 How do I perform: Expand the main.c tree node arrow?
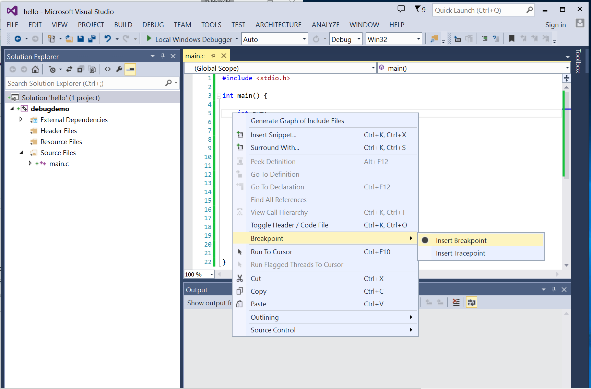pos(30,163)
